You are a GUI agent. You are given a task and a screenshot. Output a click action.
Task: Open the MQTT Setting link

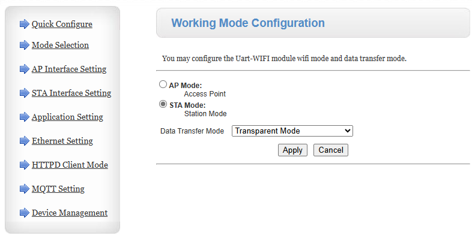pyautogui.click(x=58, y=189)
